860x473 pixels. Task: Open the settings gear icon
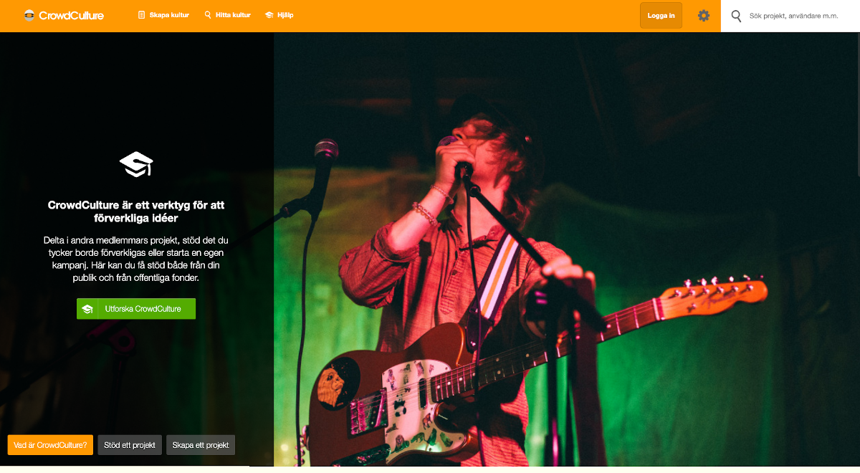704,16
